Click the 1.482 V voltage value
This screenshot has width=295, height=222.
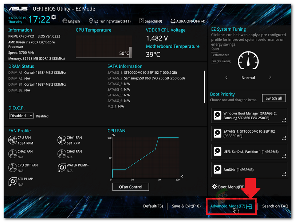point(157,38)
